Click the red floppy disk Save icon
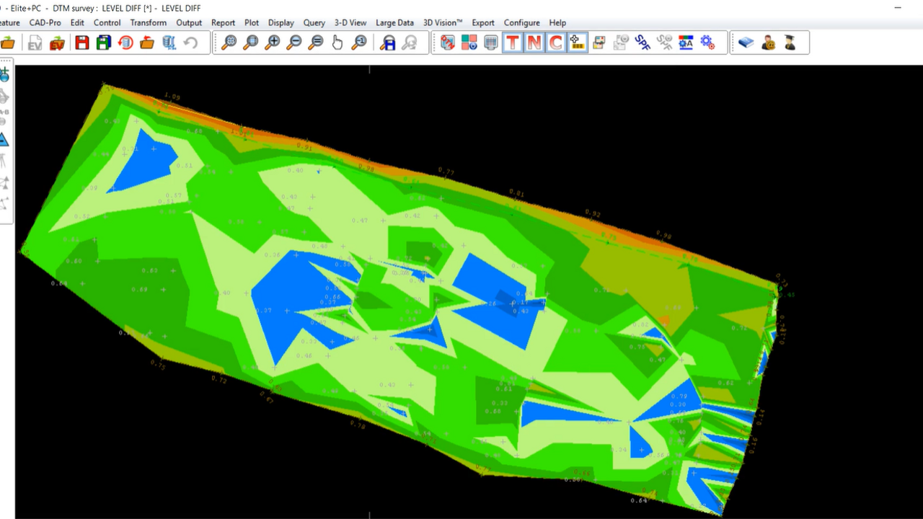 coord(82,43)
